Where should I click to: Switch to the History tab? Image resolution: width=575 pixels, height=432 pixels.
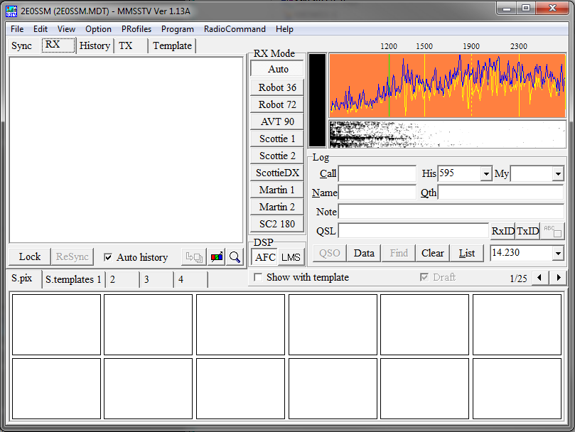coord(95,46)
